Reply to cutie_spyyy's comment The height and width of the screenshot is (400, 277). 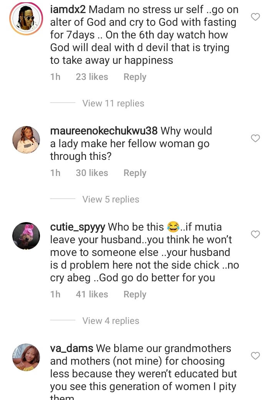click(x=135, y=294)
